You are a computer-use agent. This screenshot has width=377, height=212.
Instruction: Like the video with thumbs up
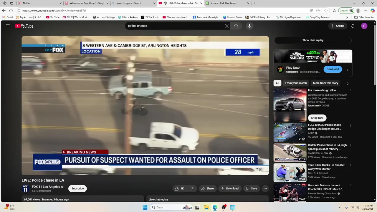(179, 188)
